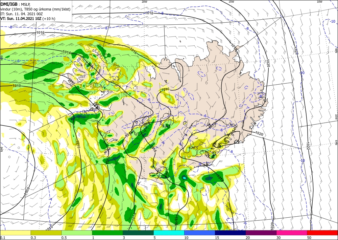Click the cyan heavy-precipitation spot on the map
This screenshot has height=240, width=338.
click(x=185, y=178)
